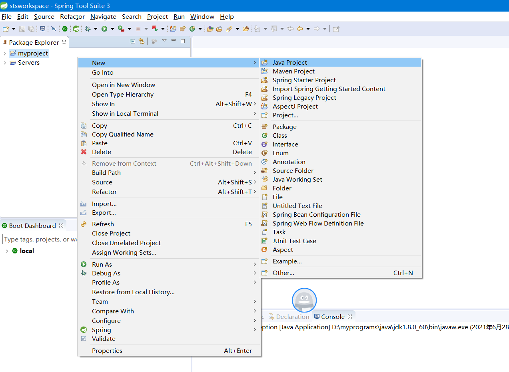
Task: Click Import... in context menu
Action: click(169, 204)
